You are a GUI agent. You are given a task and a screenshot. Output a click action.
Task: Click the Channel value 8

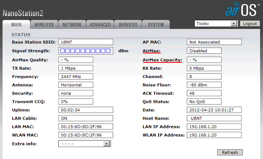204,77
